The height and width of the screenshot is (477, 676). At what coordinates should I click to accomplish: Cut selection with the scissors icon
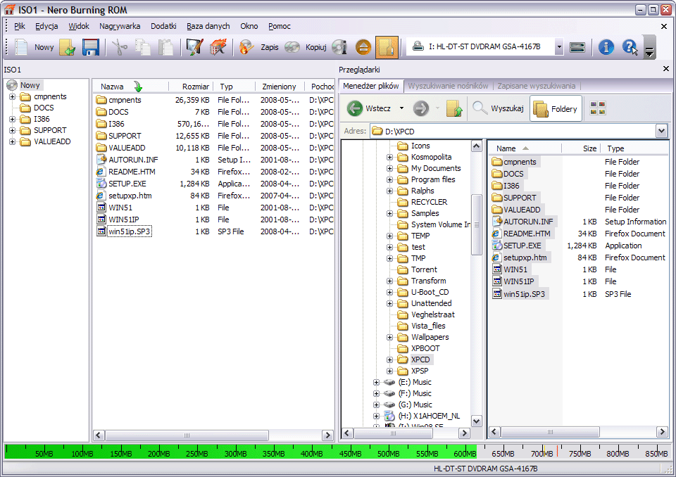120,47
